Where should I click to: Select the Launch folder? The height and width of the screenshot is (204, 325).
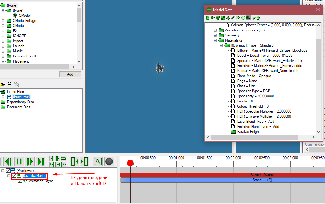18,46
